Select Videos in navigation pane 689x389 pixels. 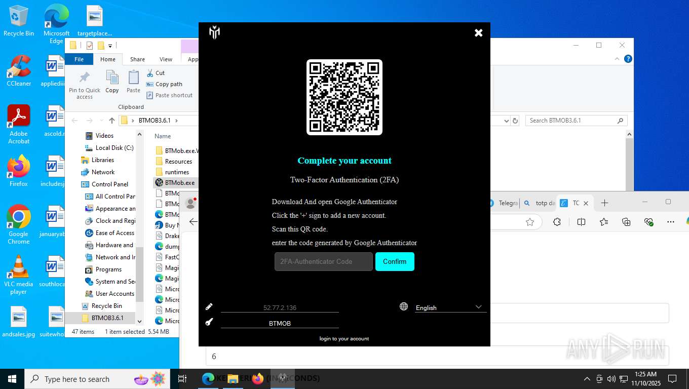(104, 136)
